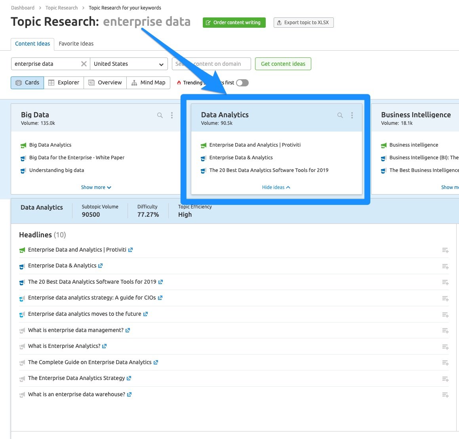Click the Get content ideas button
Image resolution: width=459 pixels, height=439 pixels.
(283, 63)
